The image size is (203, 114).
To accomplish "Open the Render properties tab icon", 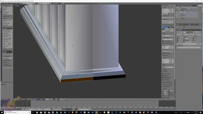I will 180,24.
